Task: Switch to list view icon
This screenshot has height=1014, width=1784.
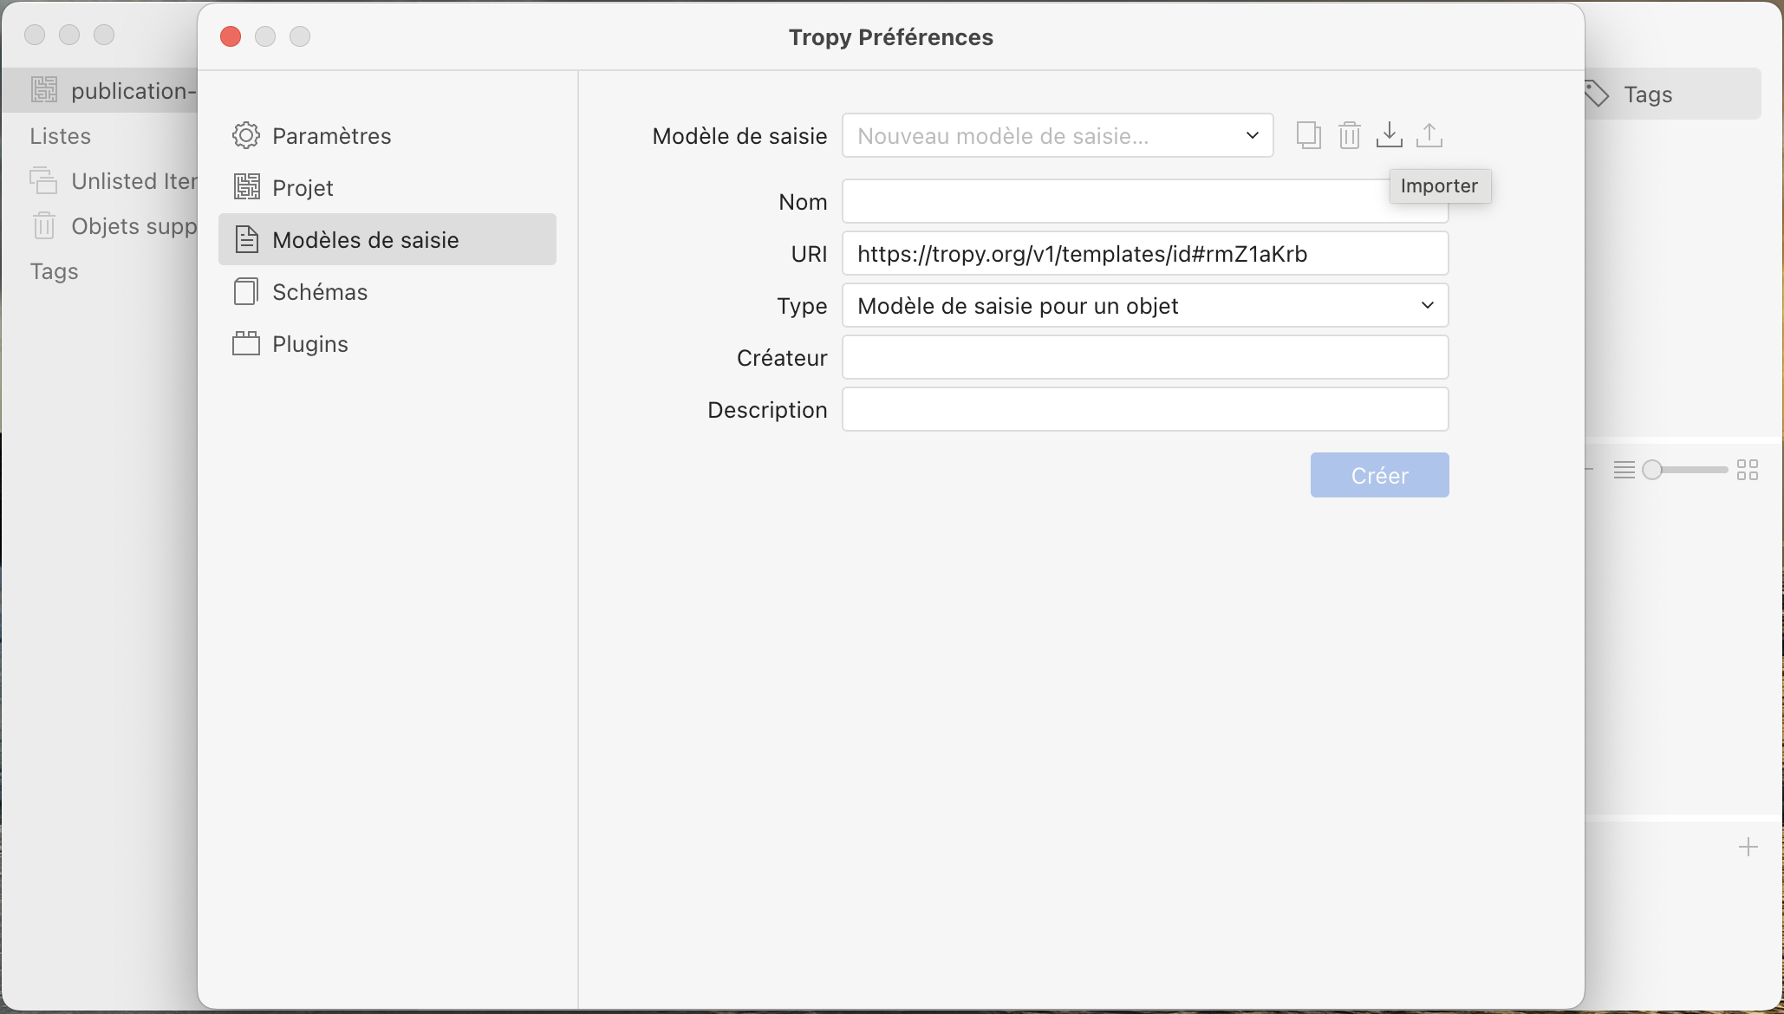Action: click(x=1624, y=470)
